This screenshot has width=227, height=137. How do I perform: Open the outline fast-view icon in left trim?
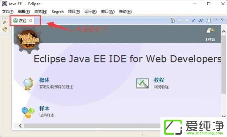5,29
